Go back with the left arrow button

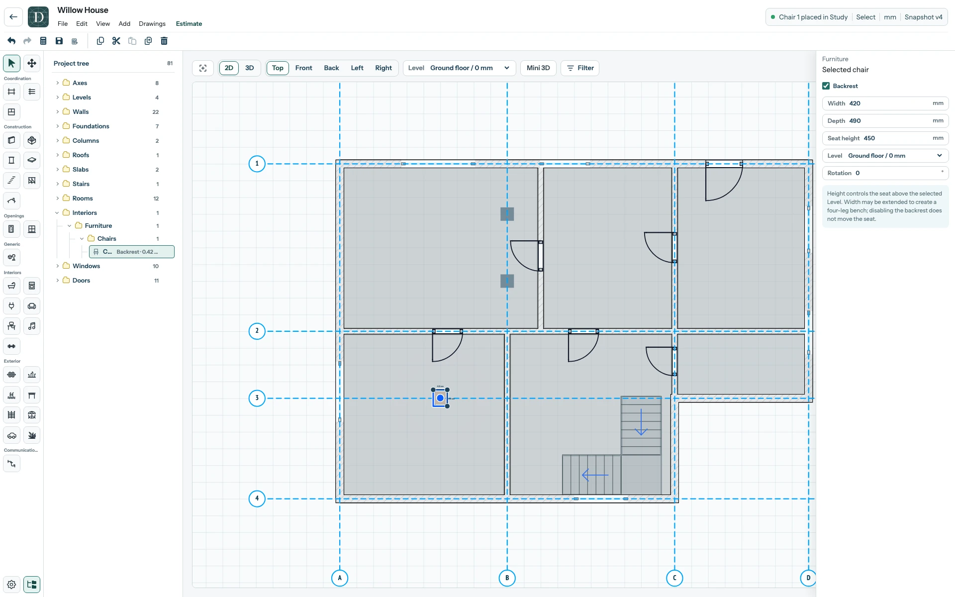[13, 17]
